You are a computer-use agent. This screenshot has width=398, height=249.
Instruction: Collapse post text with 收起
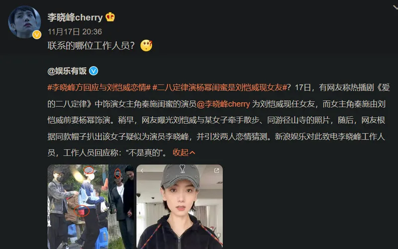tap(181, 153)
